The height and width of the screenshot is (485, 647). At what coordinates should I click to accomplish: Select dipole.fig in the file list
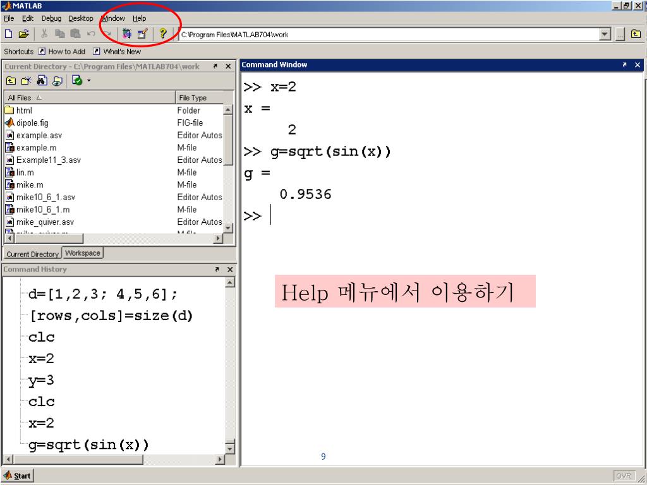click(32, 123)
